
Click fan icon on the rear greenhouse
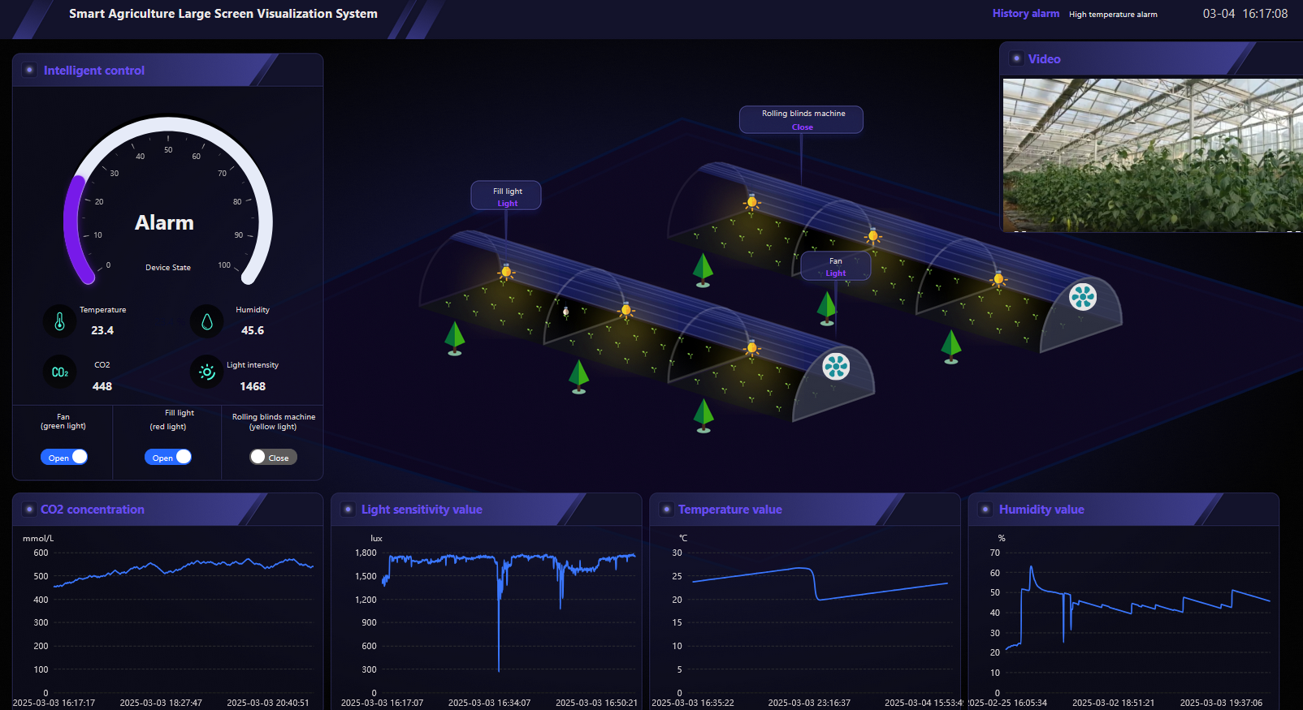(1082, 297)
